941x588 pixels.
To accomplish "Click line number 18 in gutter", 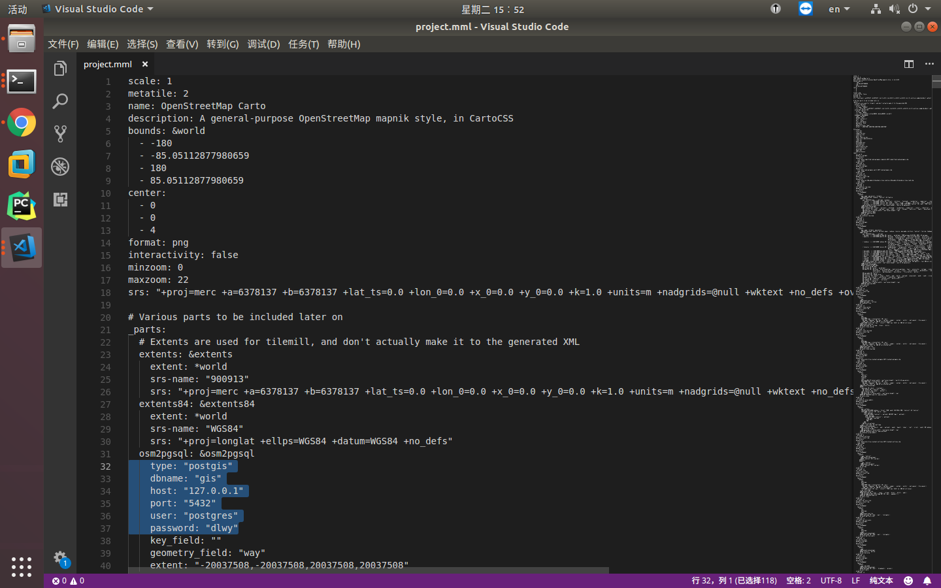I will (106, 293).
